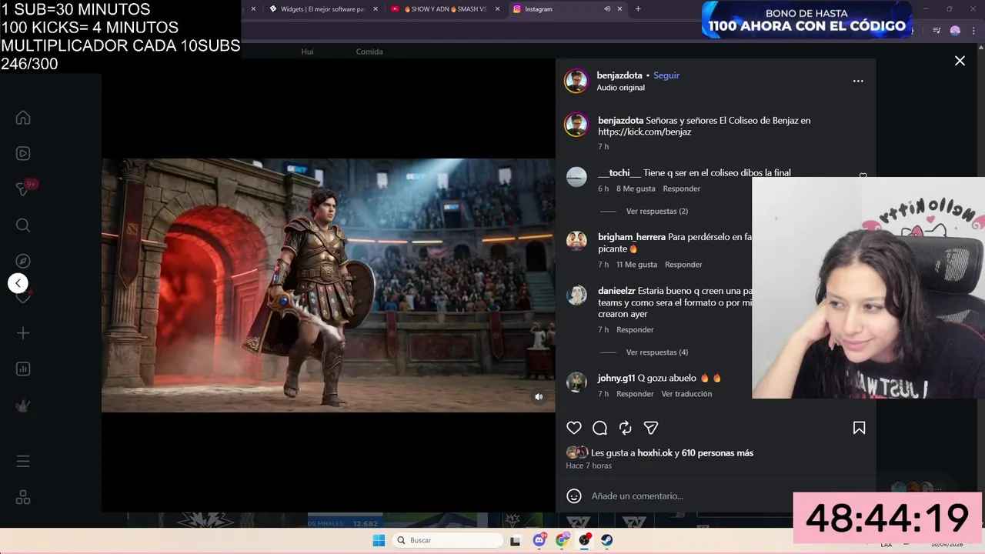Open the Explore compass icon
Screen dimensions: 985x554
(23, 261)
